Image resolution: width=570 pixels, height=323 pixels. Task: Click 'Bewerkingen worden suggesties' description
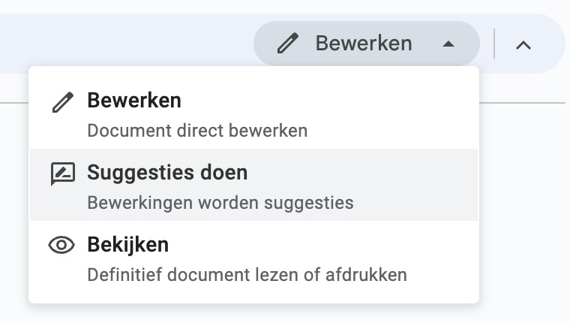[220, 203]
